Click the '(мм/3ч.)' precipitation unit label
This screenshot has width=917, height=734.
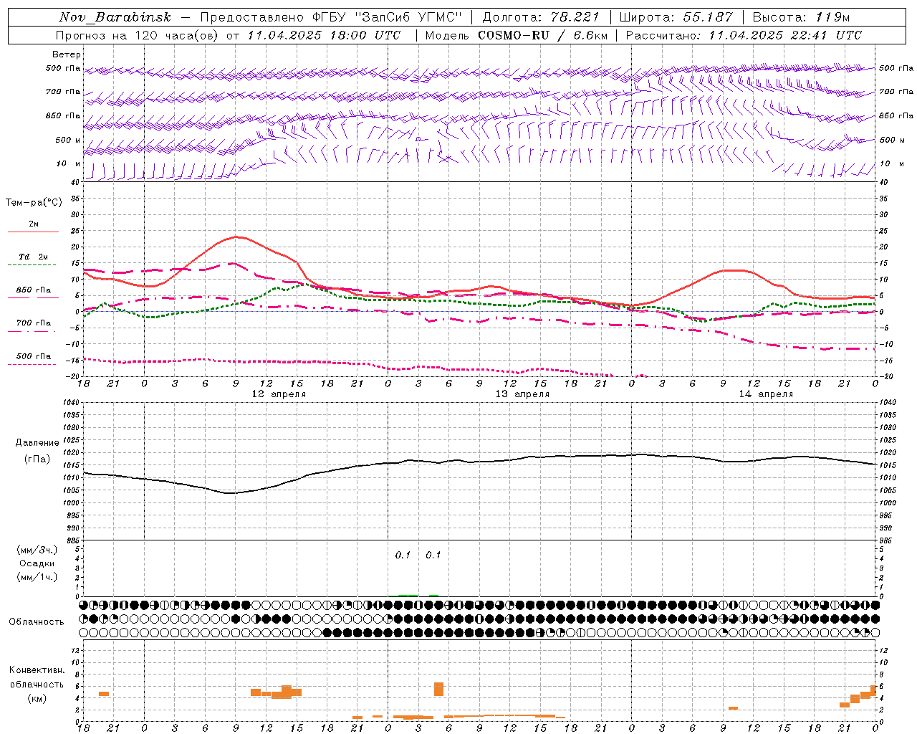point(37,550)
